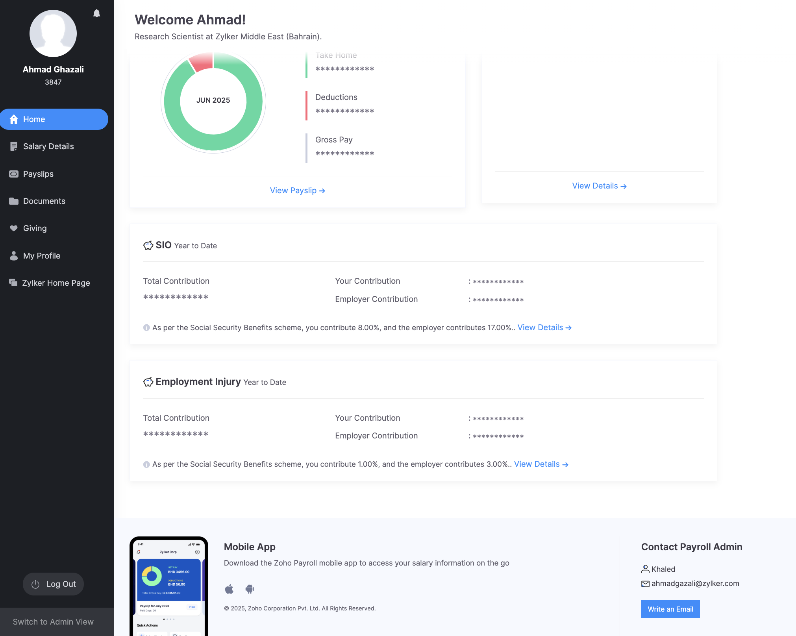Click the Android download icon under Mobile App

click(250, 589)
